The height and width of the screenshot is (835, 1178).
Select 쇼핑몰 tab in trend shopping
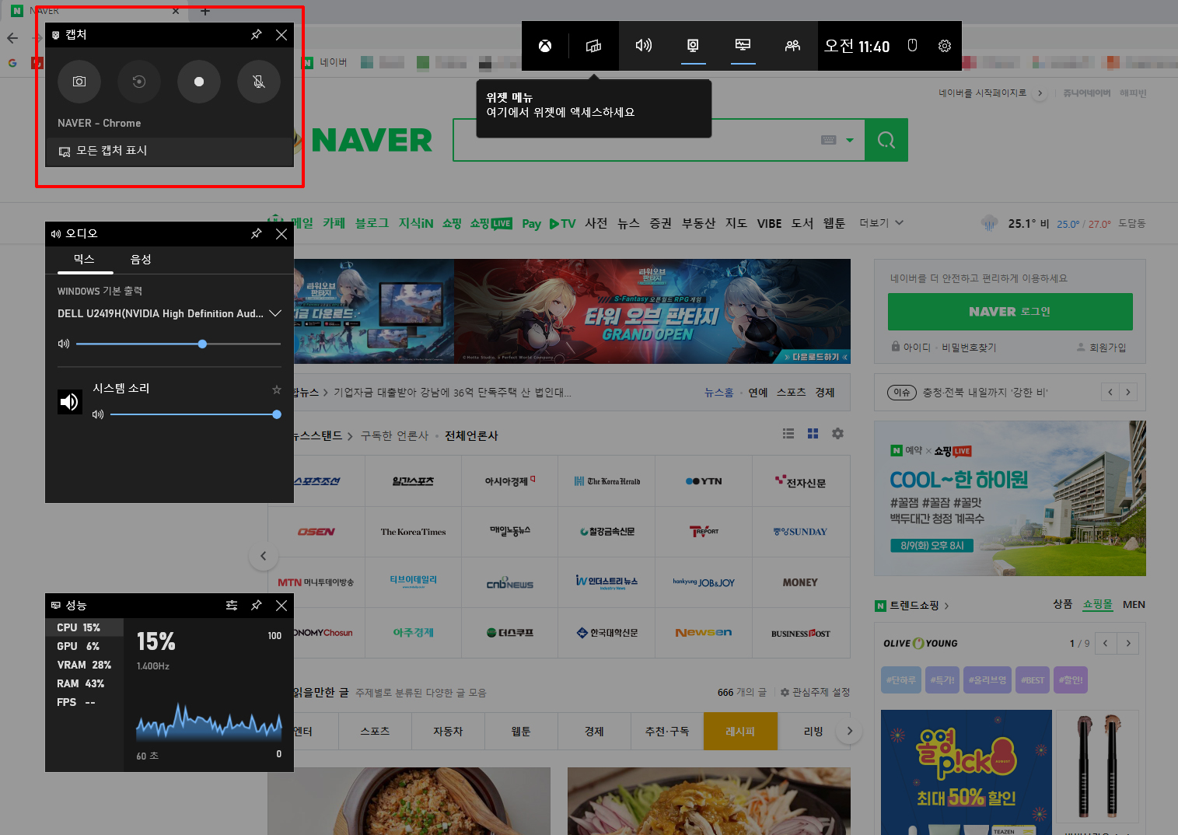[x=1098, y=604]
